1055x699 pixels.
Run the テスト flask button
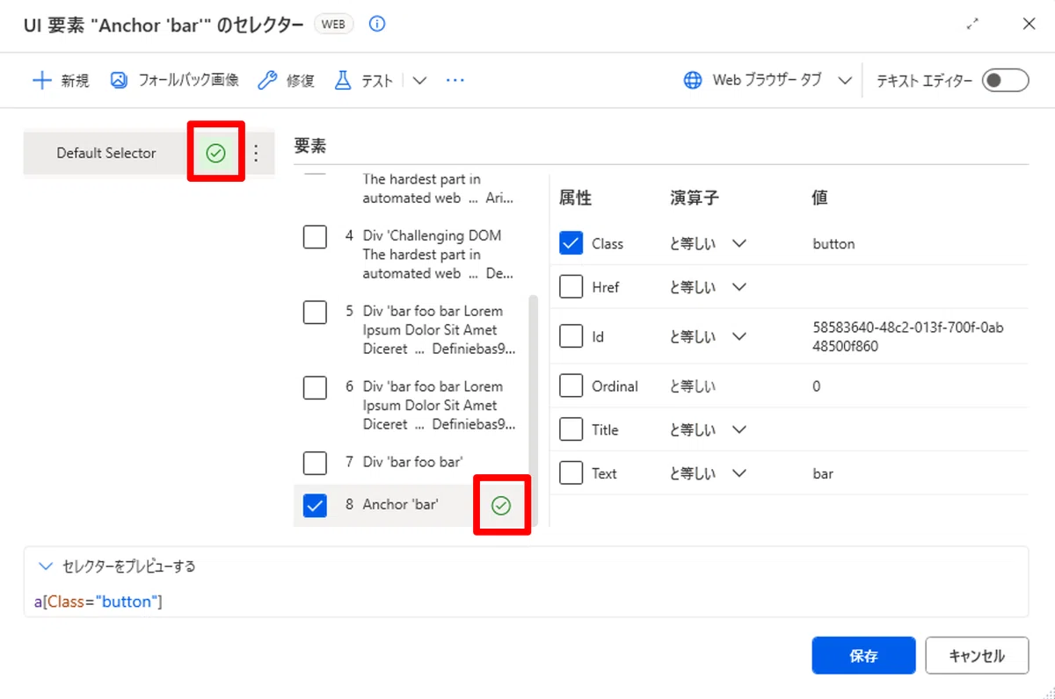coord(363,81)
